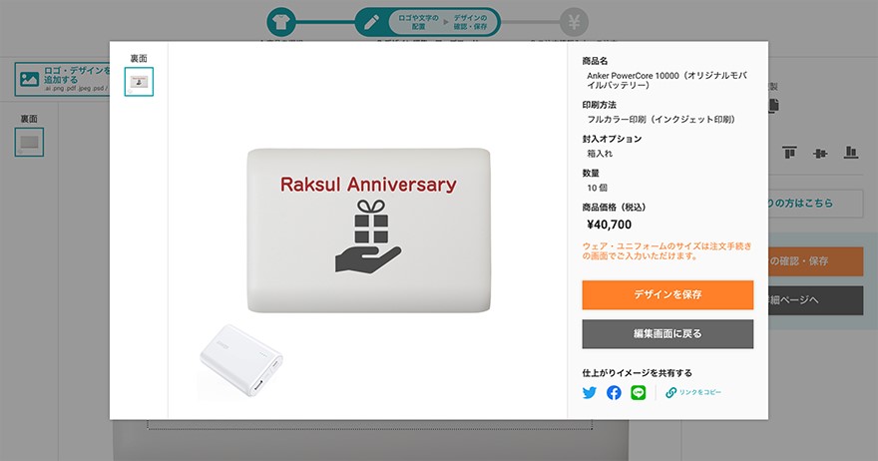
Task: Select the background 裏面 side thumbnail
Action: tap(29, 143)
